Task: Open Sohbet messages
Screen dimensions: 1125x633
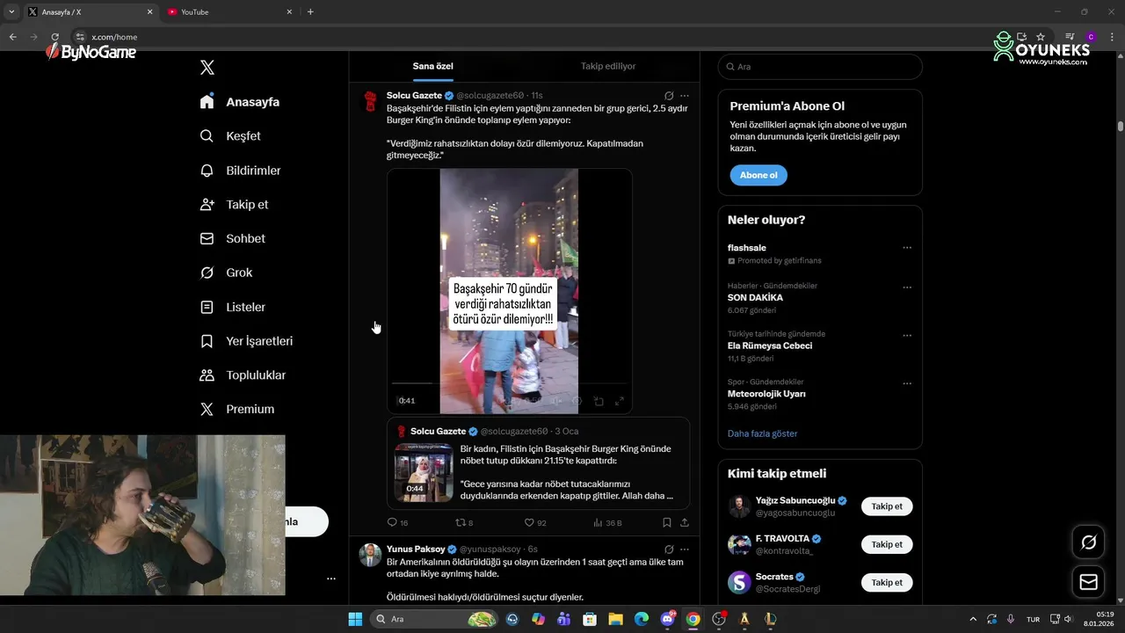Action: (x=232, y=239)
